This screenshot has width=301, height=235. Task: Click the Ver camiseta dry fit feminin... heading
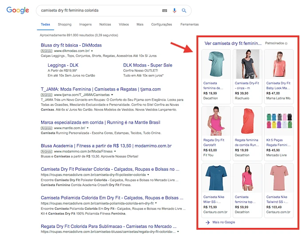coord(233,43)
